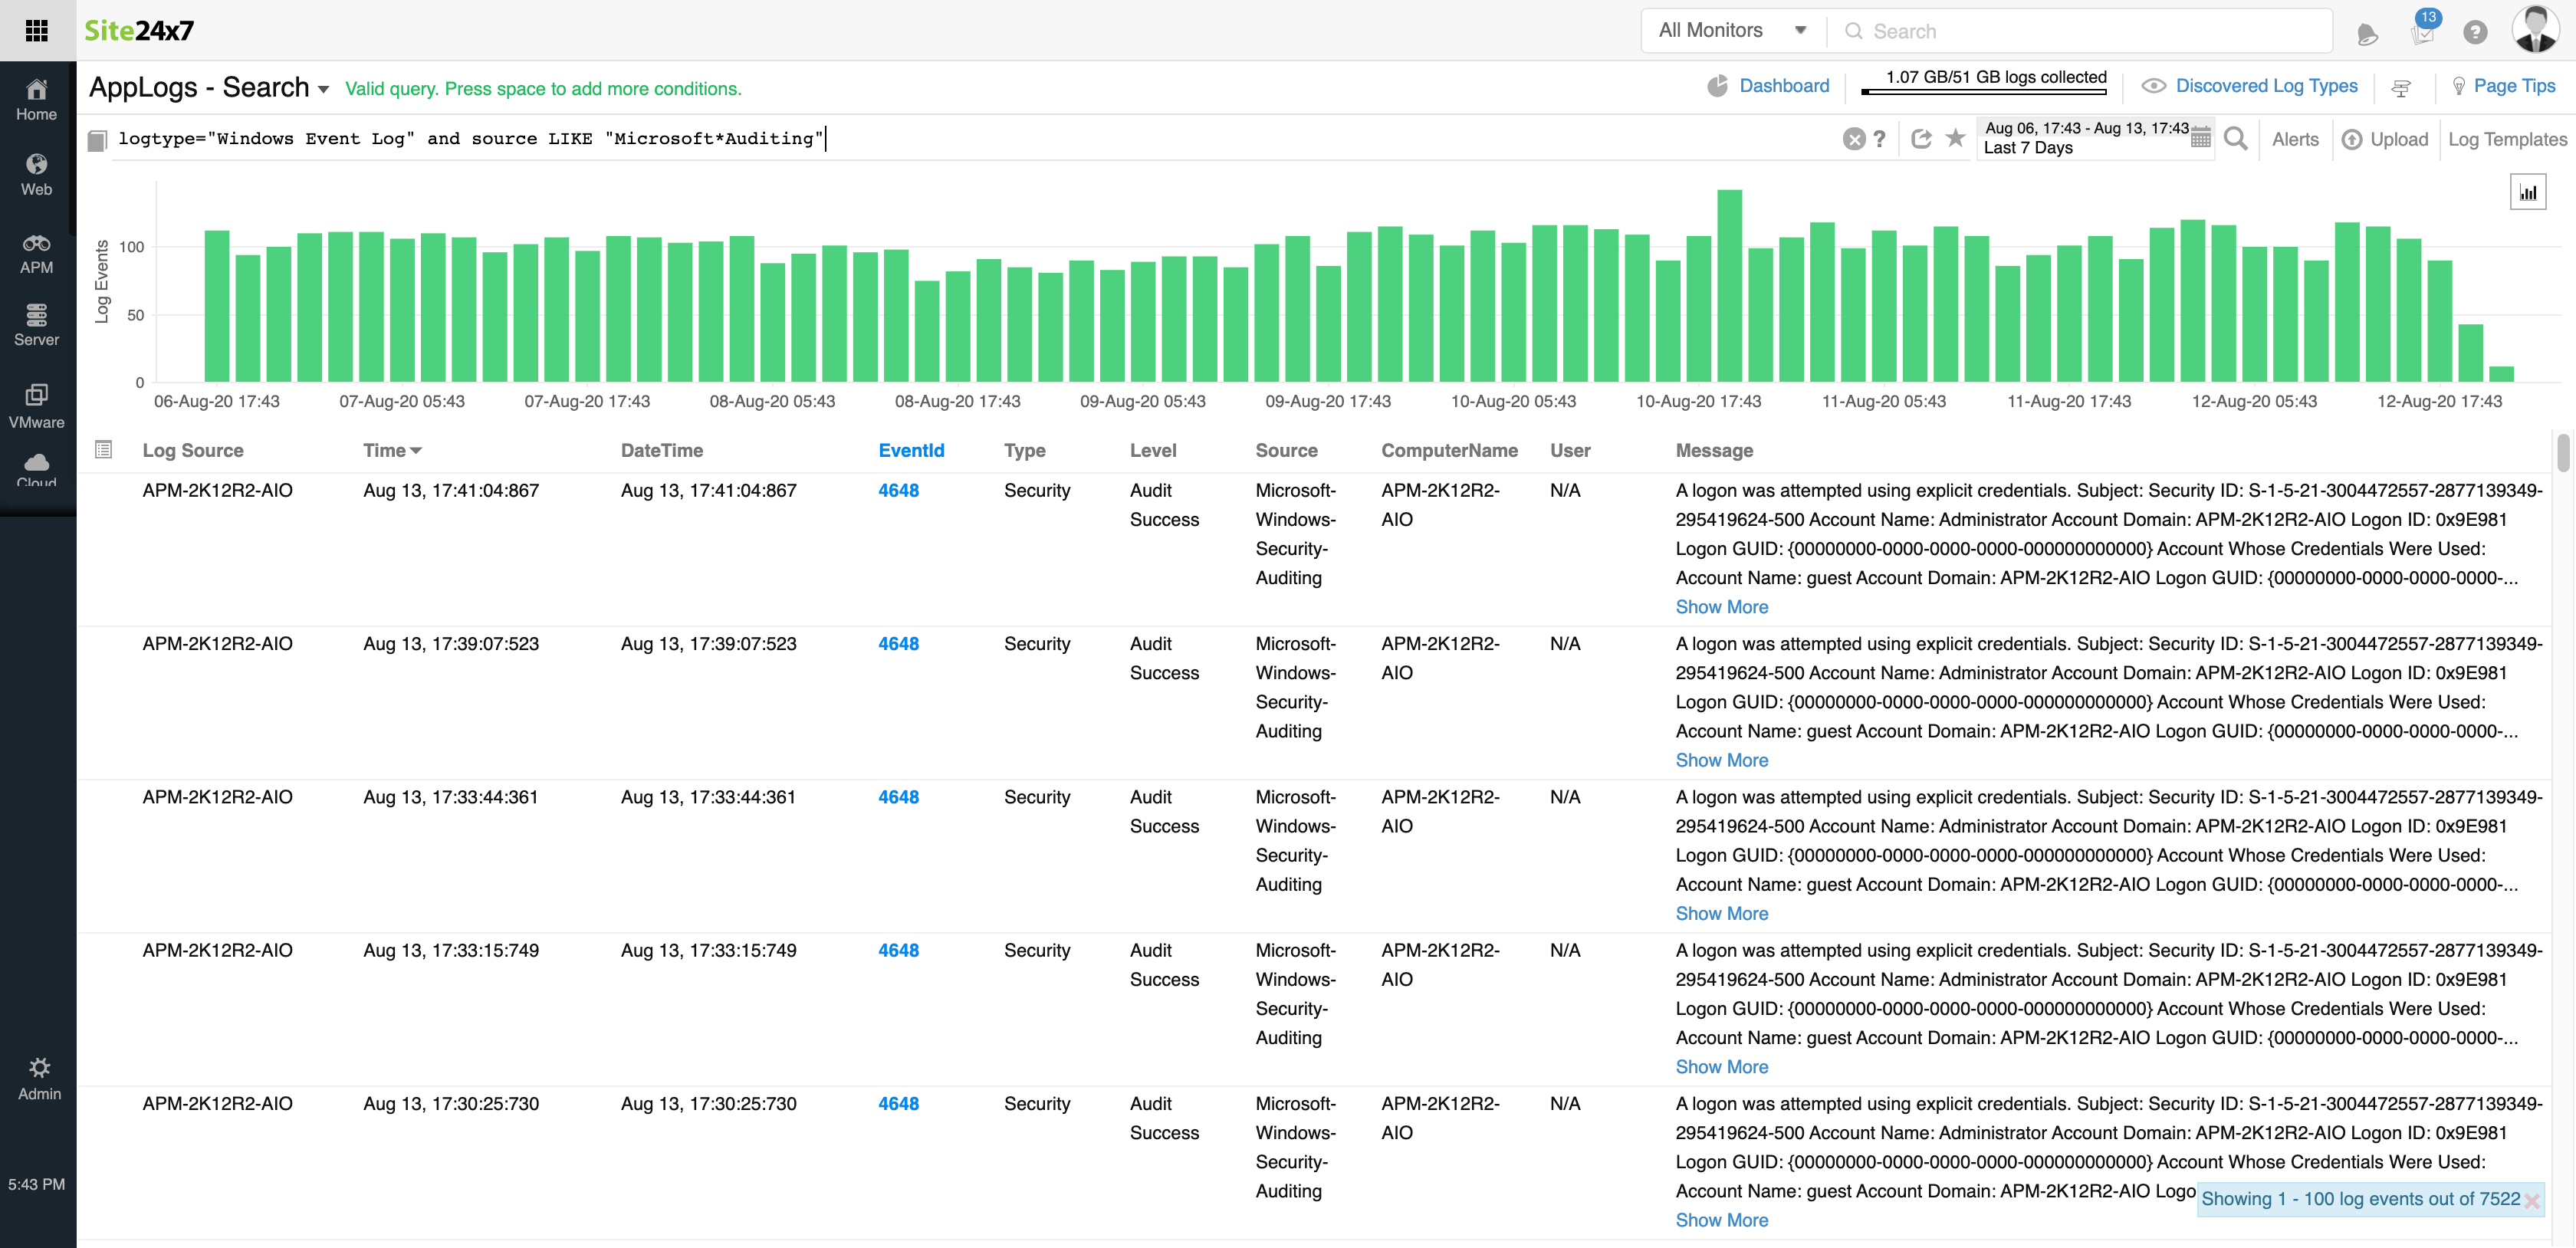
Task: Save the search with the star icon
Action: point(1955,138)
